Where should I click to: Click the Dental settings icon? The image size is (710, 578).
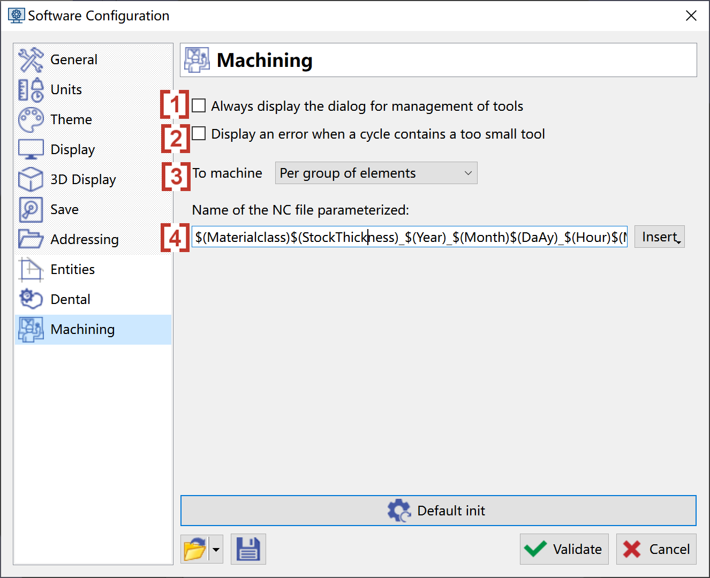[x=31, y=299]
